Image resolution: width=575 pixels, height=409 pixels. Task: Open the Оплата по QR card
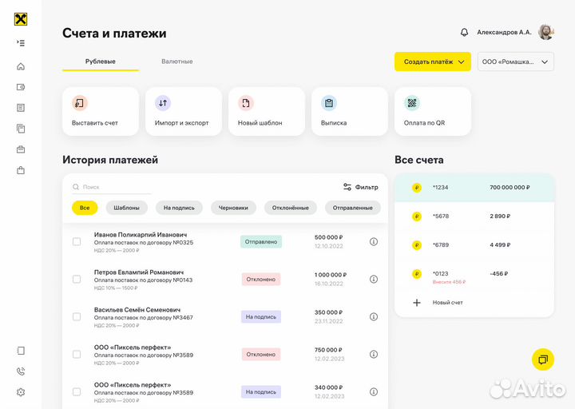click(x=433, y=112)
